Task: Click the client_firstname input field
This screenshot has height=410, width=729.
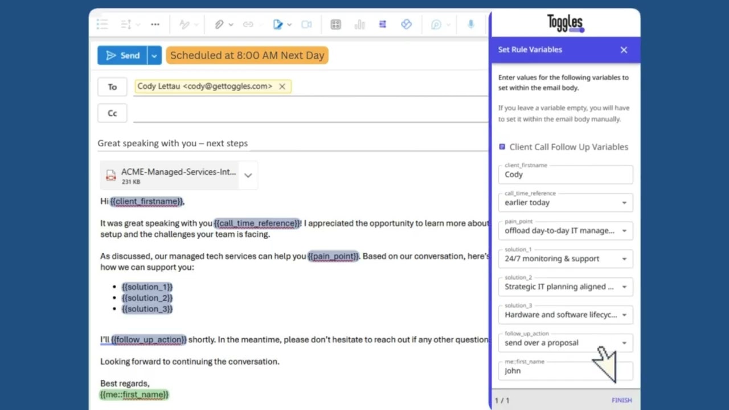Action: (x=566, y=175)
